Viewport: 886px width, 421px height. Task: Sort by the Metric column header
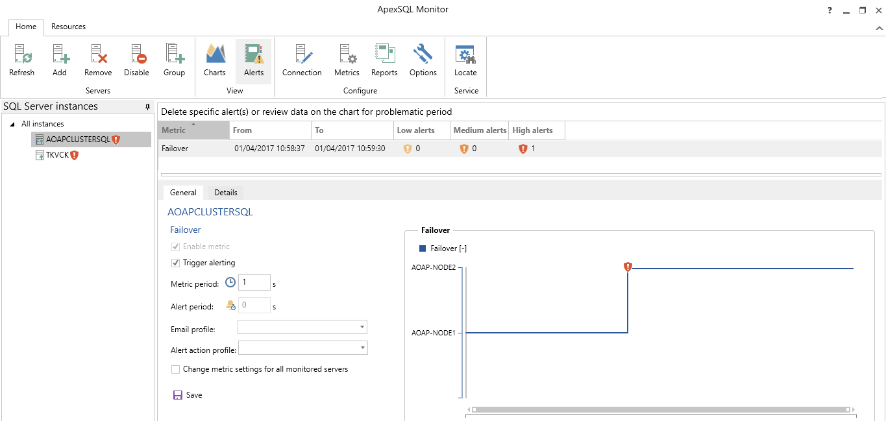click(194, 130)
